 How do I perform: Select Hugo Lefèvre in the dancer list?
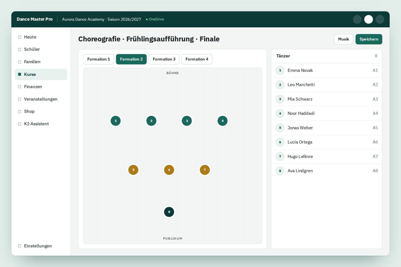(327, 156)
